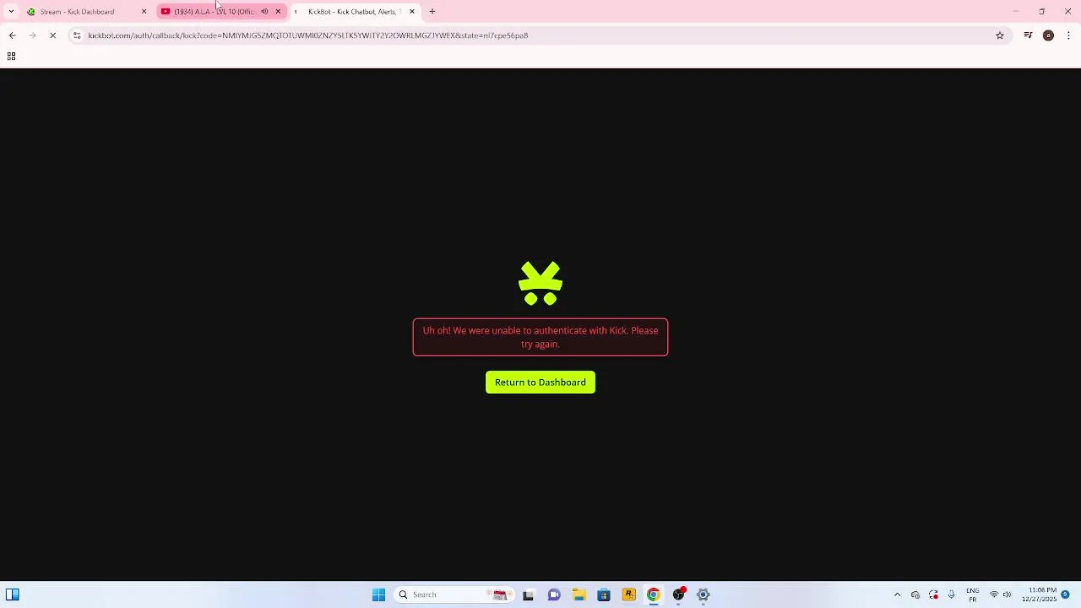Screen dimensions: 1081x608
Task: Open the Windows Start menu
Action: [x=378, y=594]
